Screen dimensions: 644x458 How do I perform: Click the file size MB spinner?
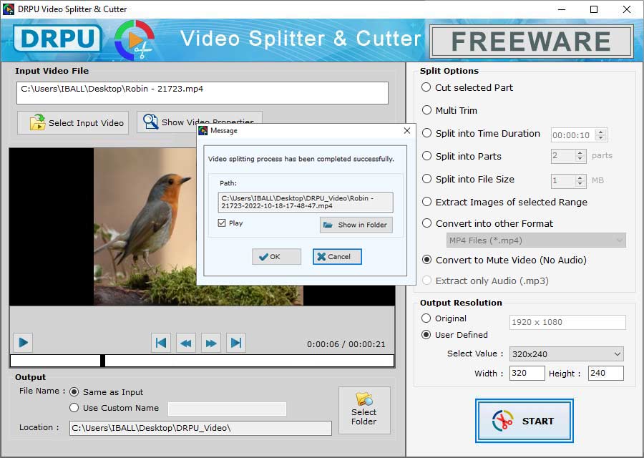(580, 180)
